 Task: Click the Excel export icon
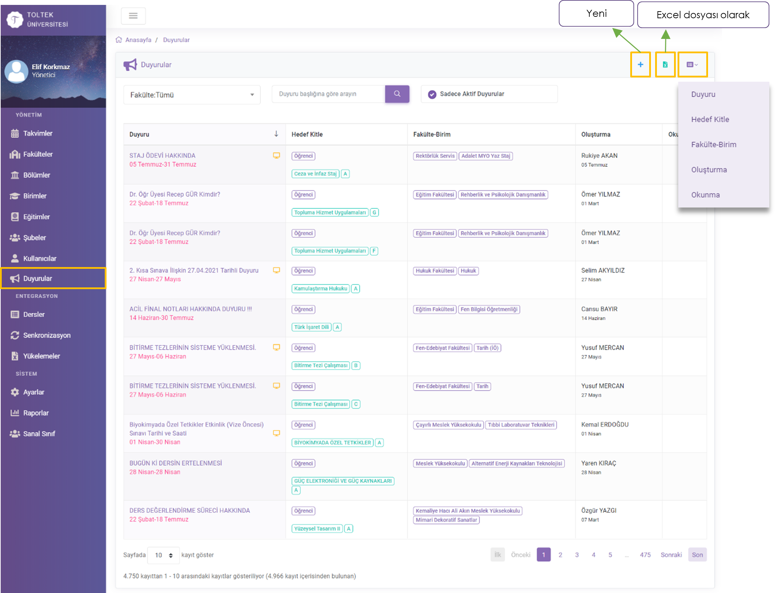[665, 64]
